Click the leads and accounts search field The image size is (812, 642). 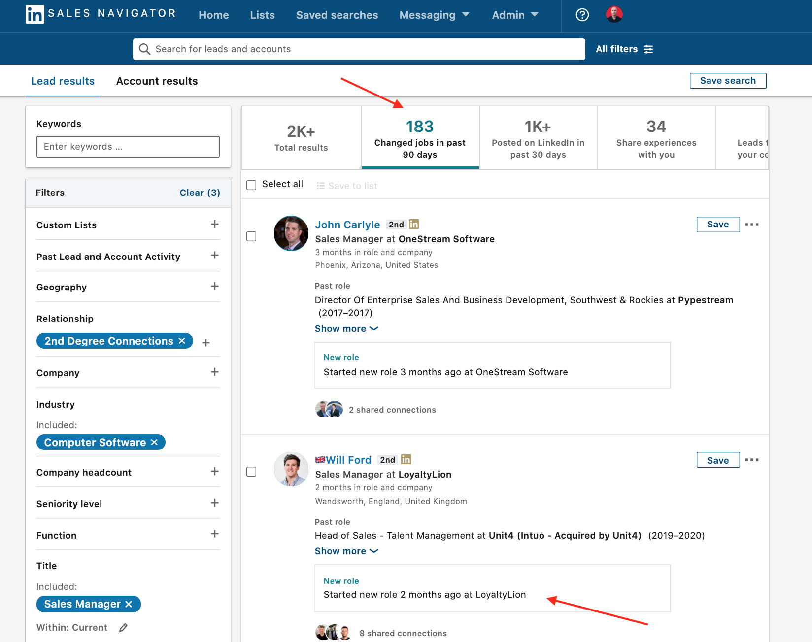pyautogui.click(x=359, y=49)
